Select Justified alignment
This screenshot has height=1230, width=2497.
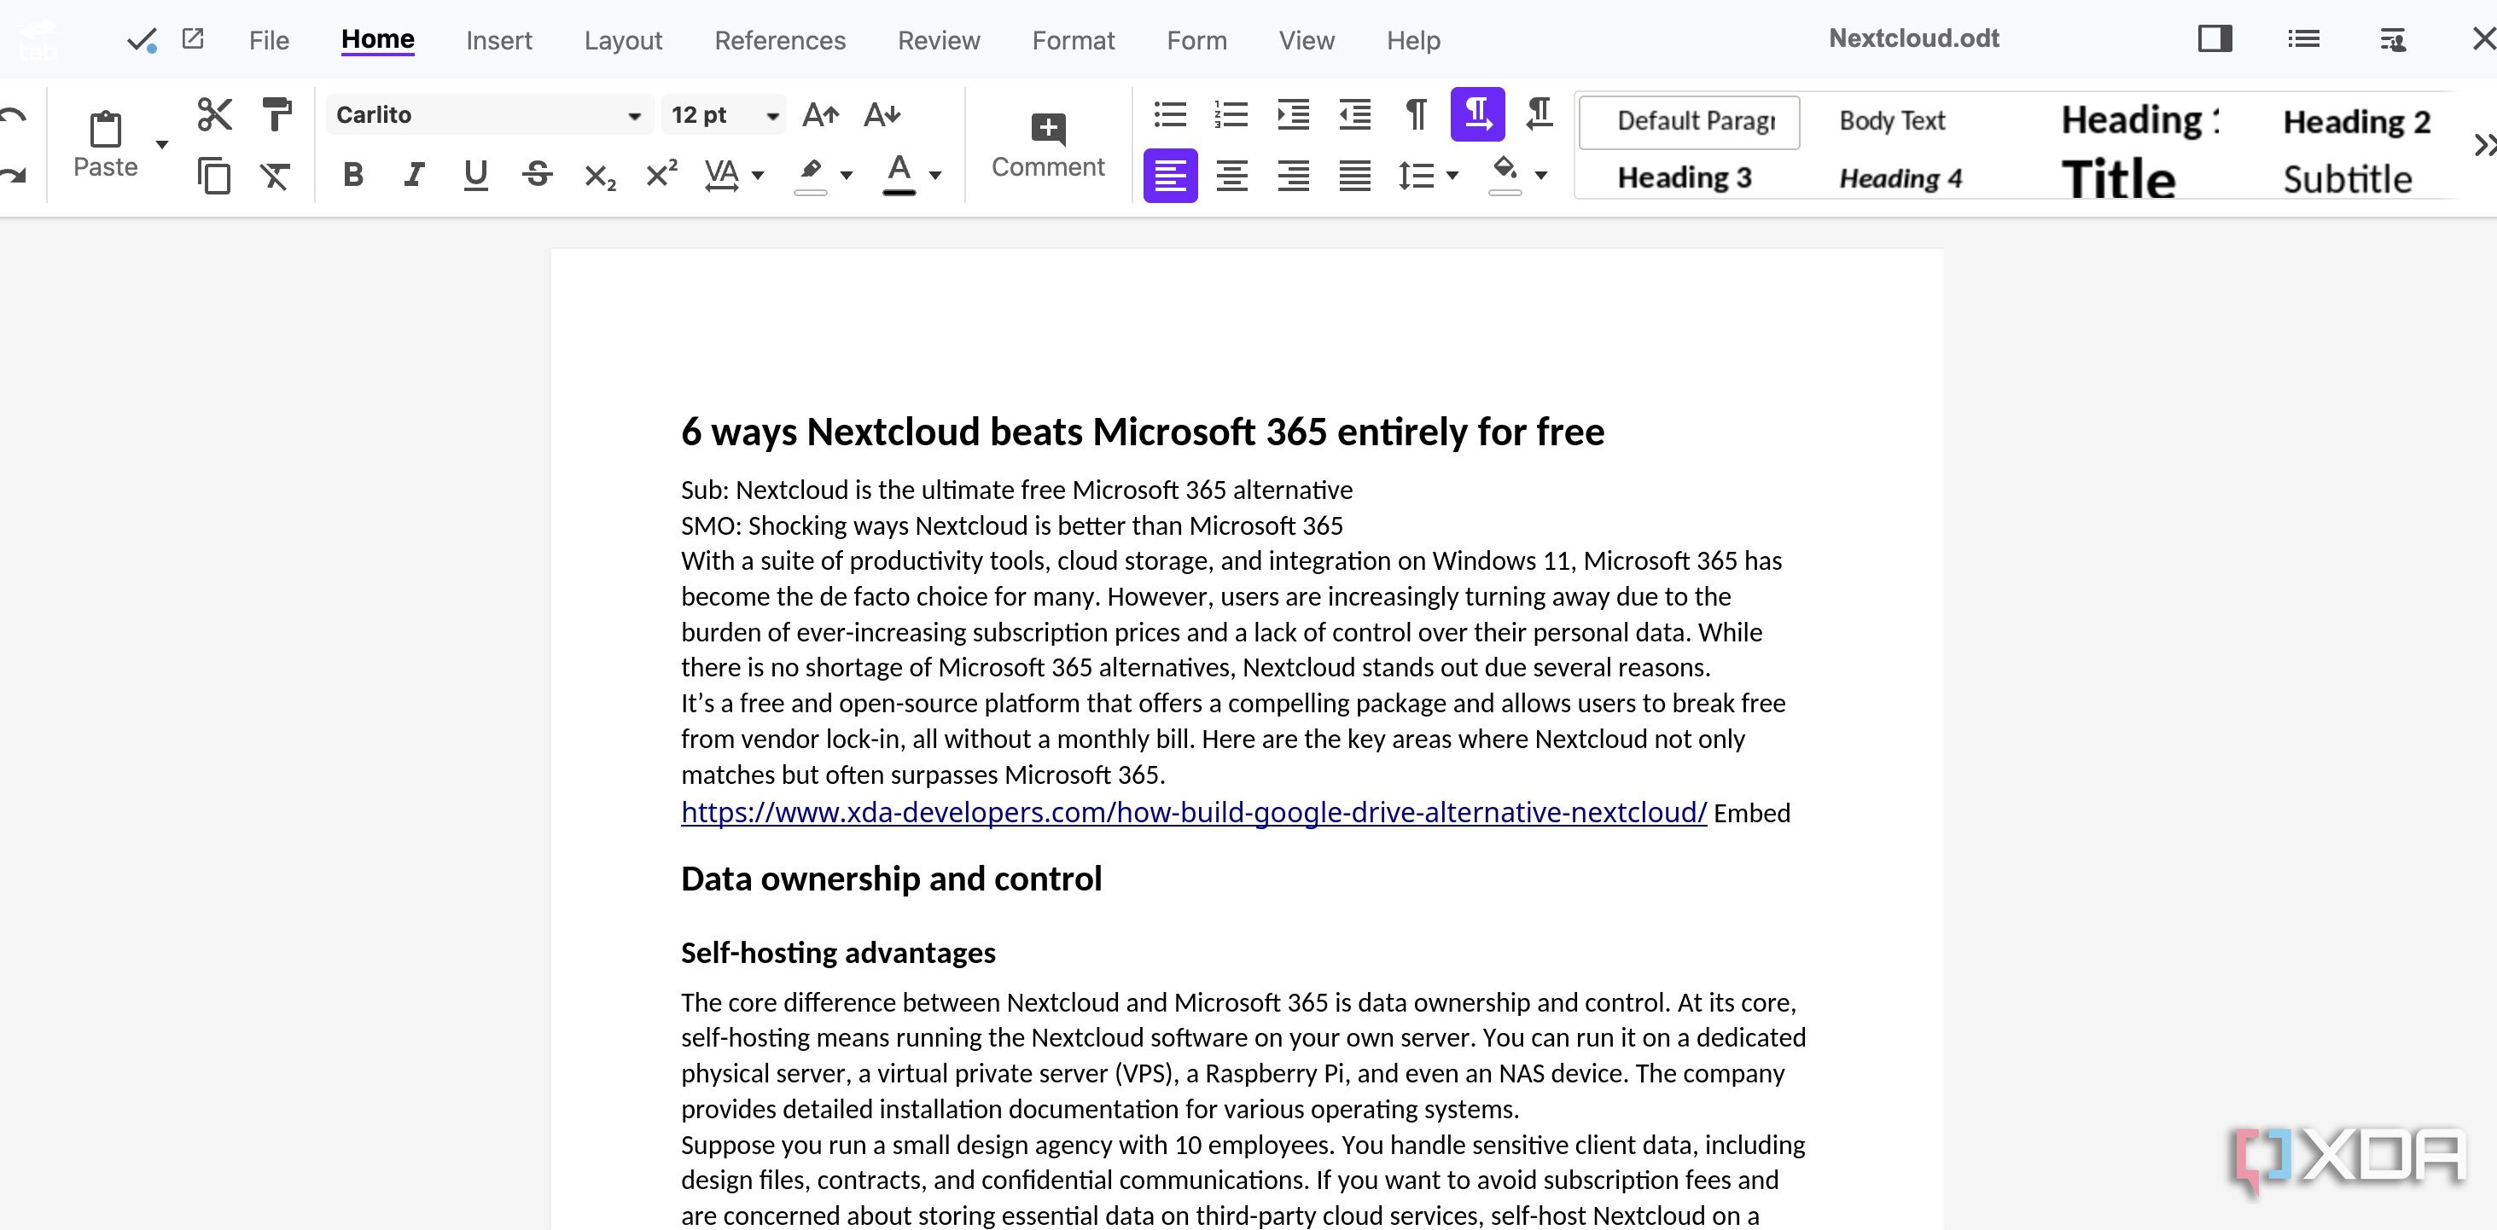click(1354, 176)
